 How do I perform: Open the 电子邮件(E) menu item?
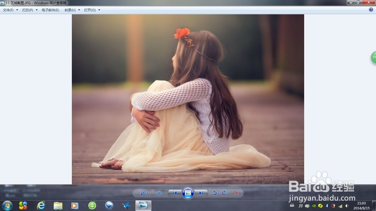pyautogui.click(x=50, y=10)
